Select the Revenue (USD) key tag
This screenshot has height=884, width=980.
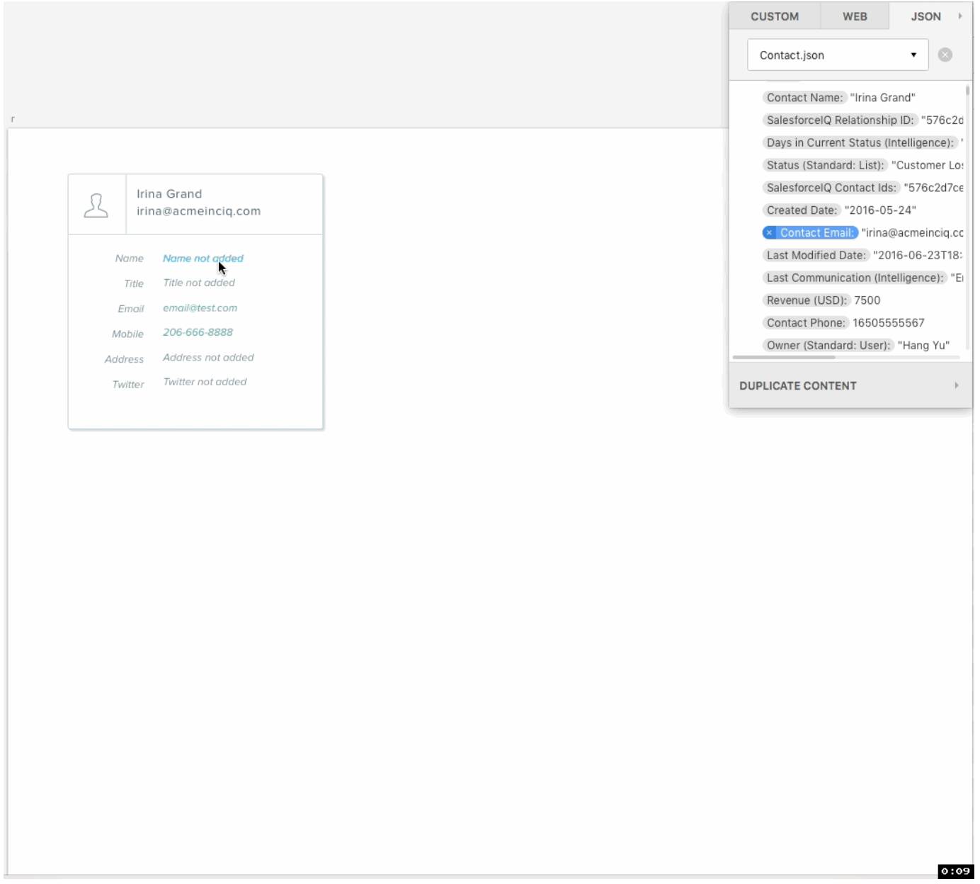point(807,300)
